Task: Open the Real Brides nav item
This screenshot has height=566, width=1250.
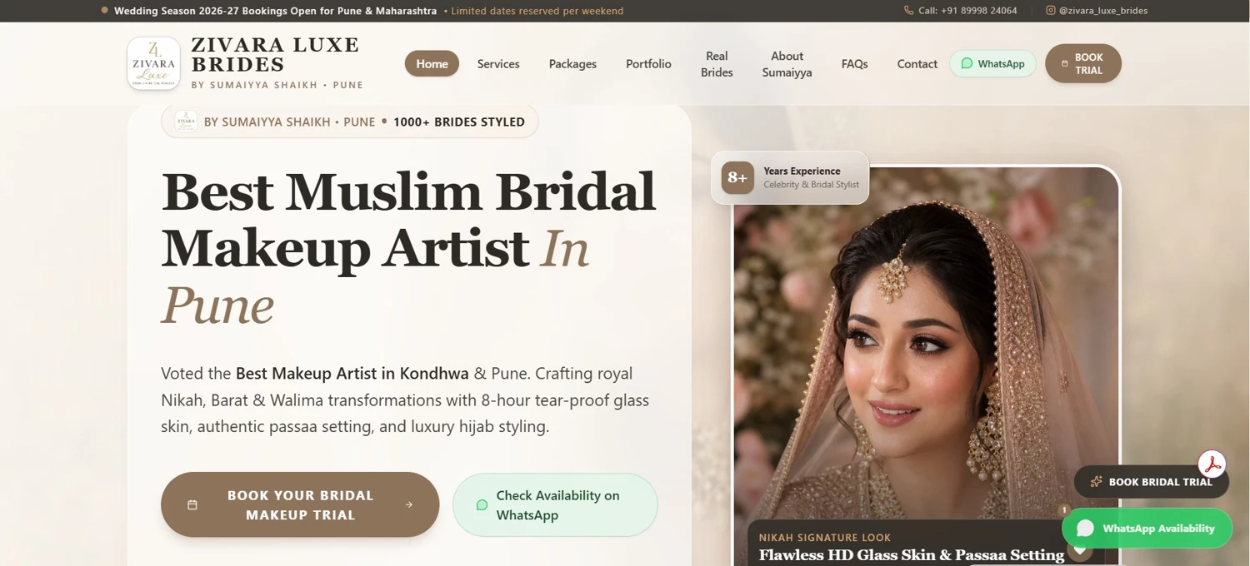Action: (x=717, y=64)
